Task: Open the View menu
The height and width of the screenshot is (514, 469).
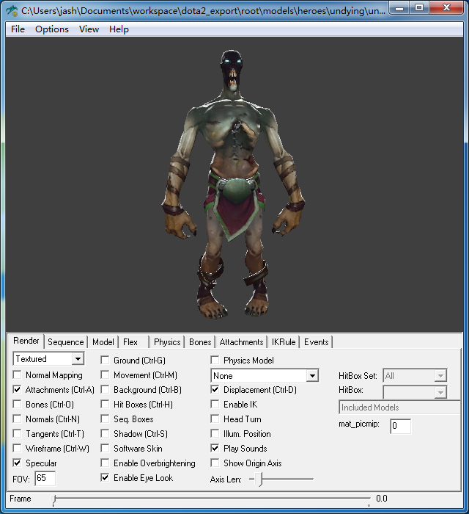Action: pyautogui.click(x=89, y=29)
